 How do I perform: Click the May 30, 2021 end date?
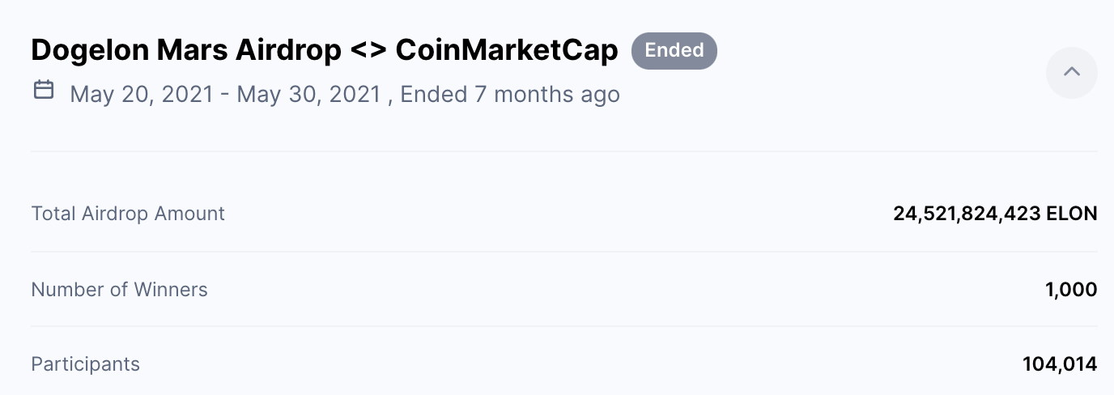coord(308,94)
